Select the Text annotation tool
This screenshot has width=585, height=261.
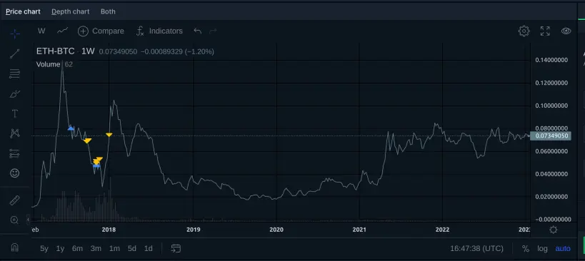[x=15, y=113]
